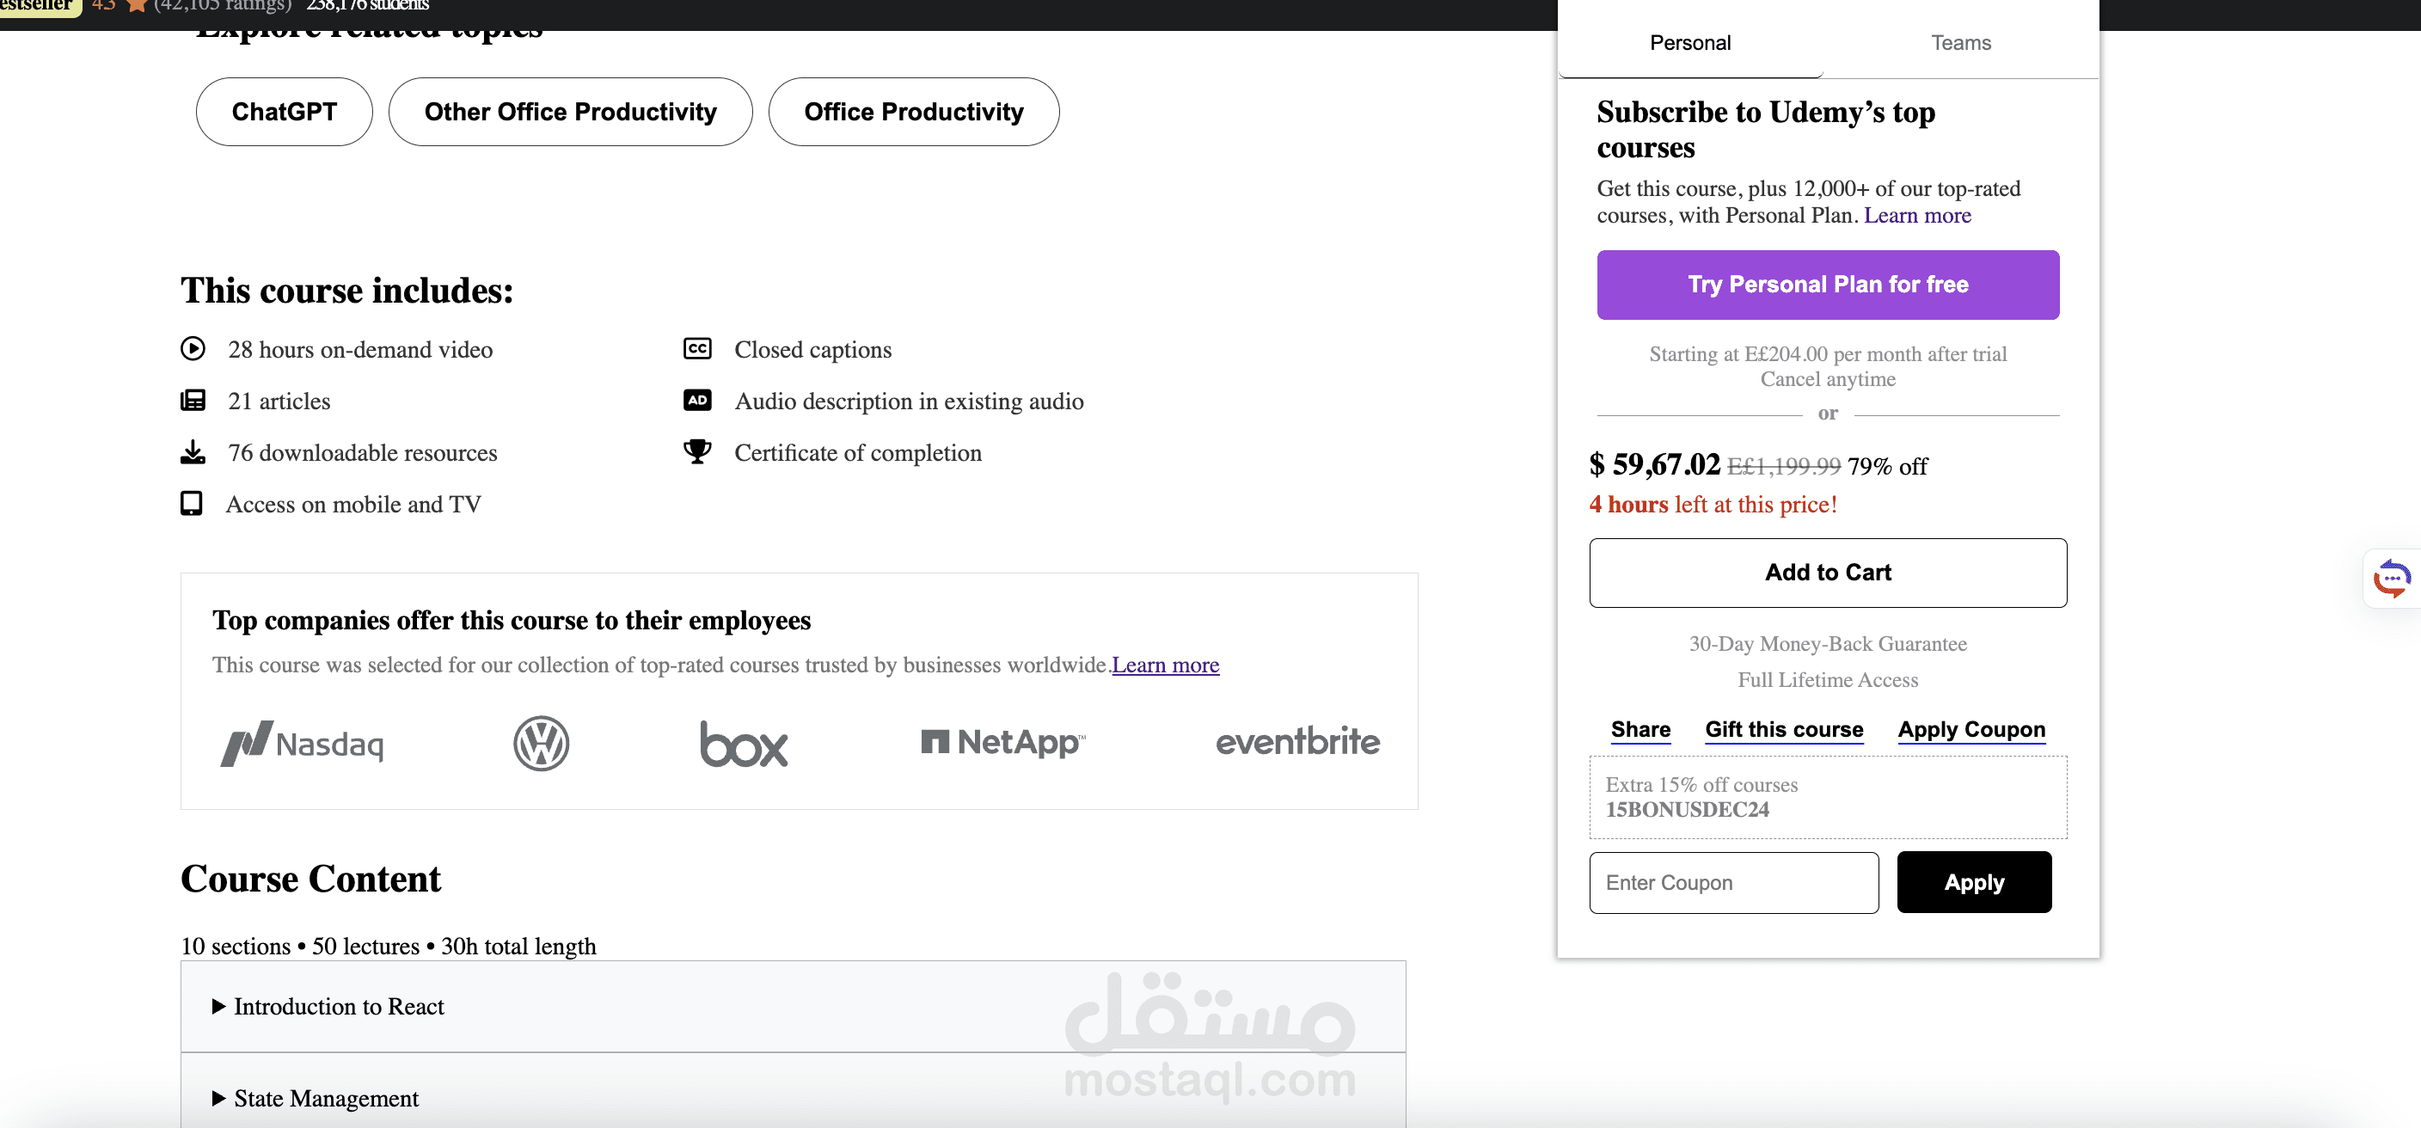
Task: Click the chat widget icon
Action: pyautogui.click(x=2392, y=578)
